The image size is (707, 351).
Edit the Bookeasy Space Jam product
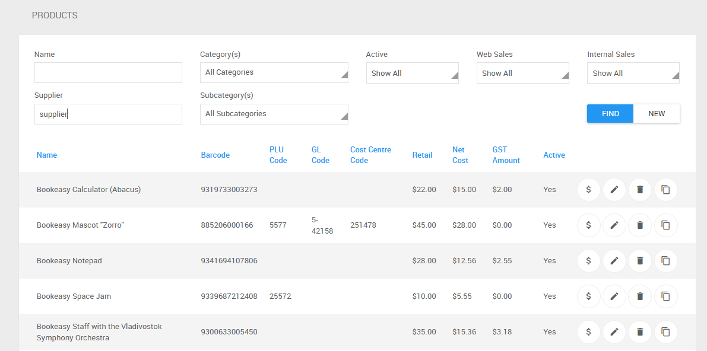pyautogui.click(x=614, y=296)
